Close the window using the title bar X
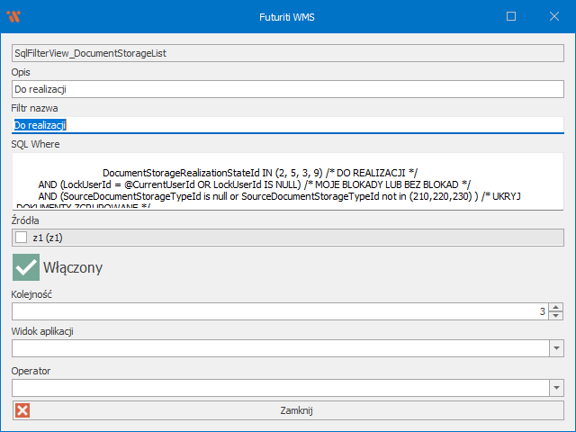Image resolution: width=576 pixels, height=432 pixels. pyautogui.click(x=553, y=16)
